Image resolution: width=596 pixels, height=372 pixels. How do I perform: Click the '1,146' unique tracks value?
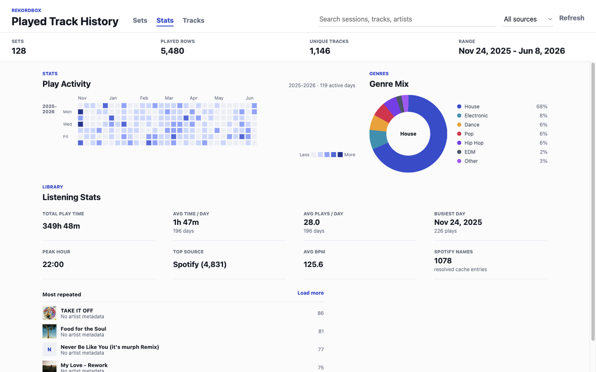[x=320, y=51]
